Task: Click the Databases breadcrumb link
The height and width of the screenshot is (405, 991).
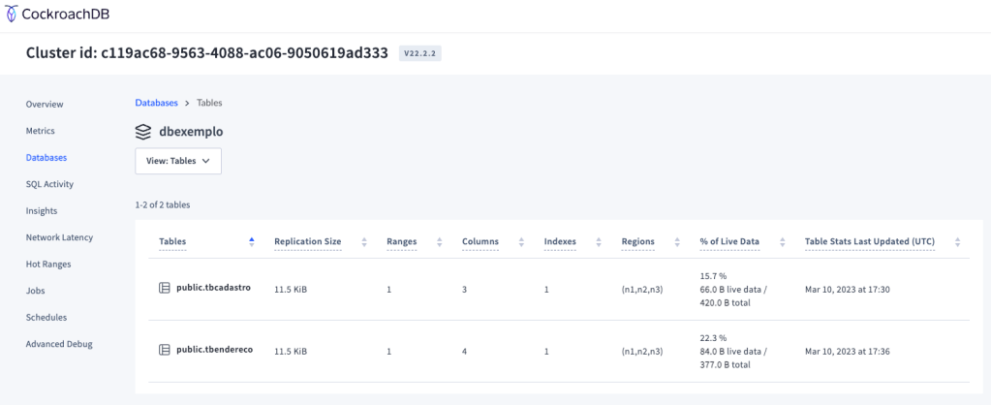Action: [156, 102]
